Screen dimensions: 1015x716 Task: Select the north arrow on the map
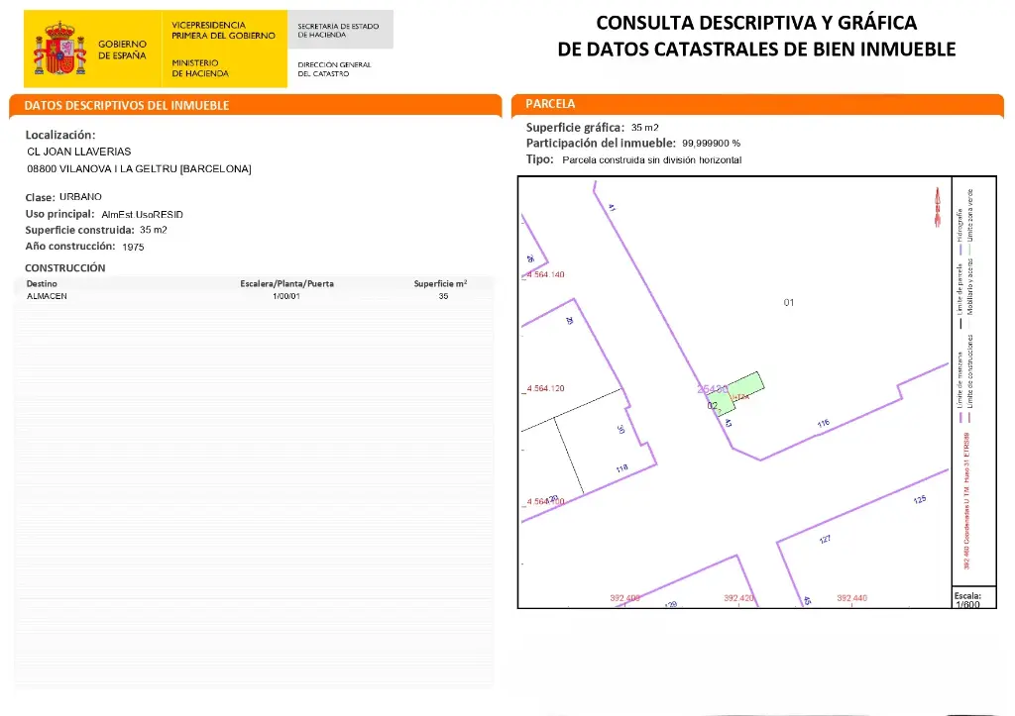click(938, 204)
